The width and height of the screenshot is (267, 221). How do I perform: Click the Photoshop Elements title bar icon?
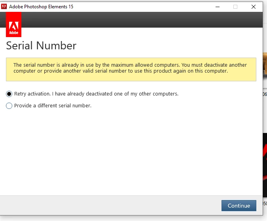[x=4, y=7]
